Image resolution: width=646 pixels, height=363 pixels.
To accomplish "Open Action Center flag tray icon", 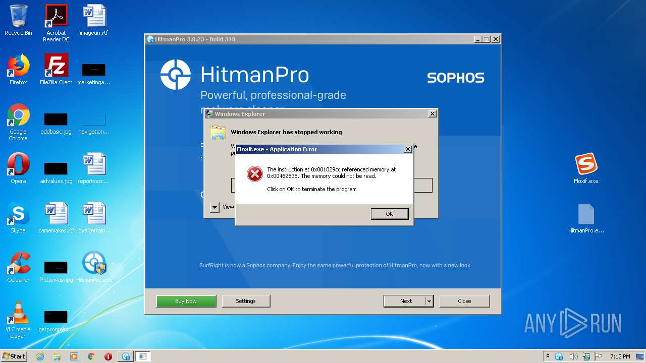I will tap(598, 356).
